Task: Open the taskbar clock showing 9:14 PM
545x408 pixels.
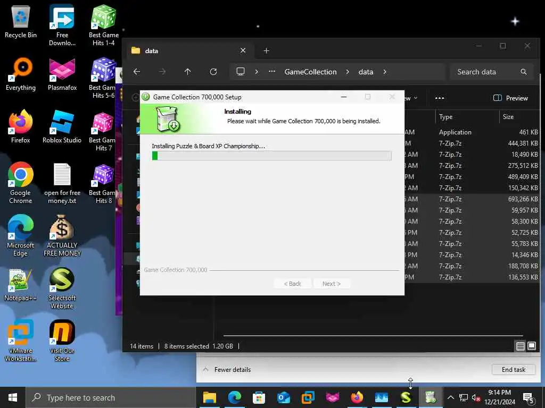Action: (x=500, y=397)
